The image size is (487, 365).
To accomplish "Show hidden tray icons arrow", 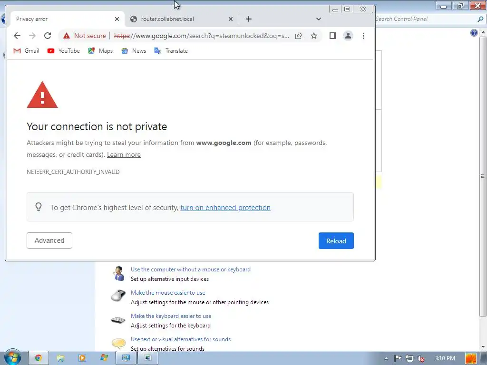I will [386, 358].
